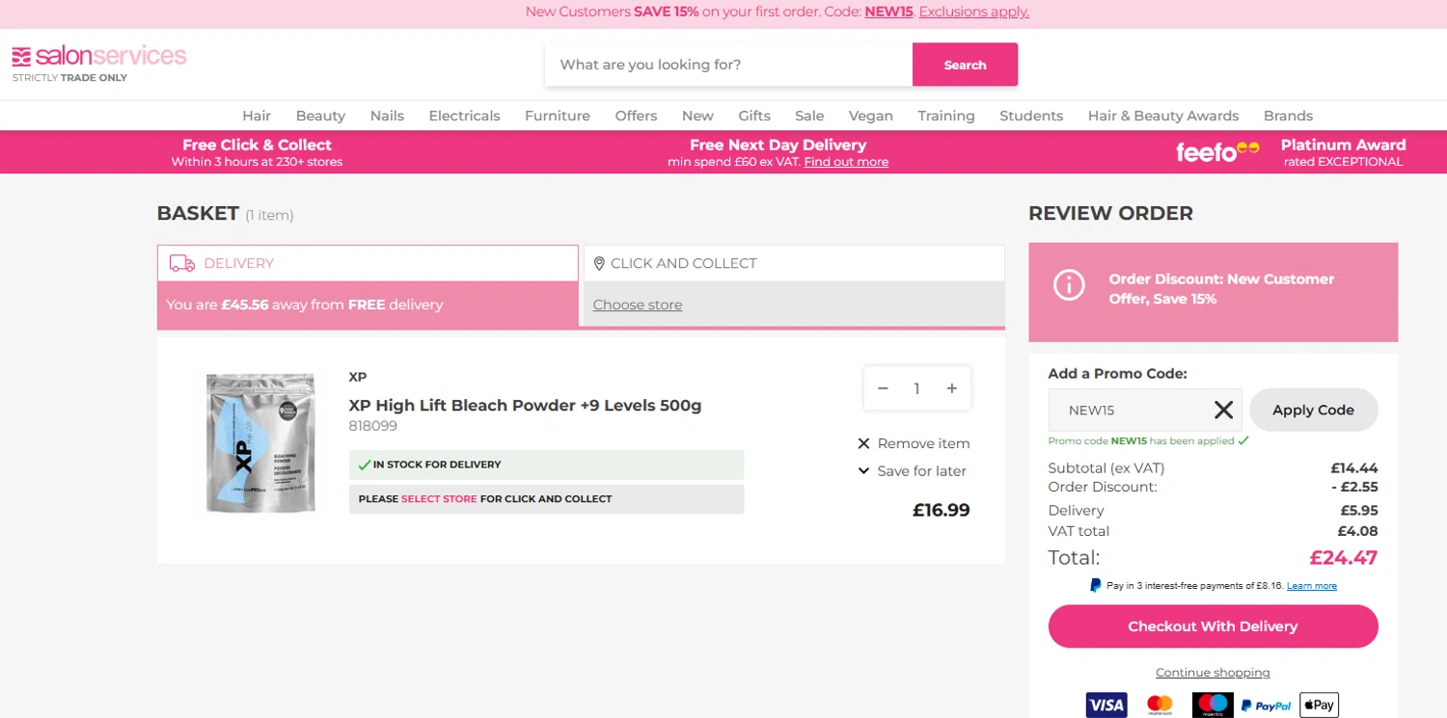This screenshot has height=718, width=1447.
Task: Select the Click and Collect tab
Action: click(794, 263)
